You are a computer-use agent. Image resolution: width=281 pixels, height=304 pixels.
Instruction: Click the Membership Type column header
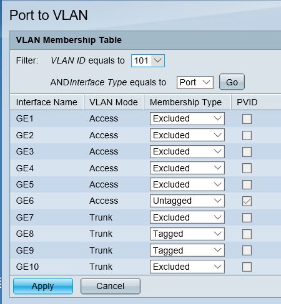click(x=185, y=102)
